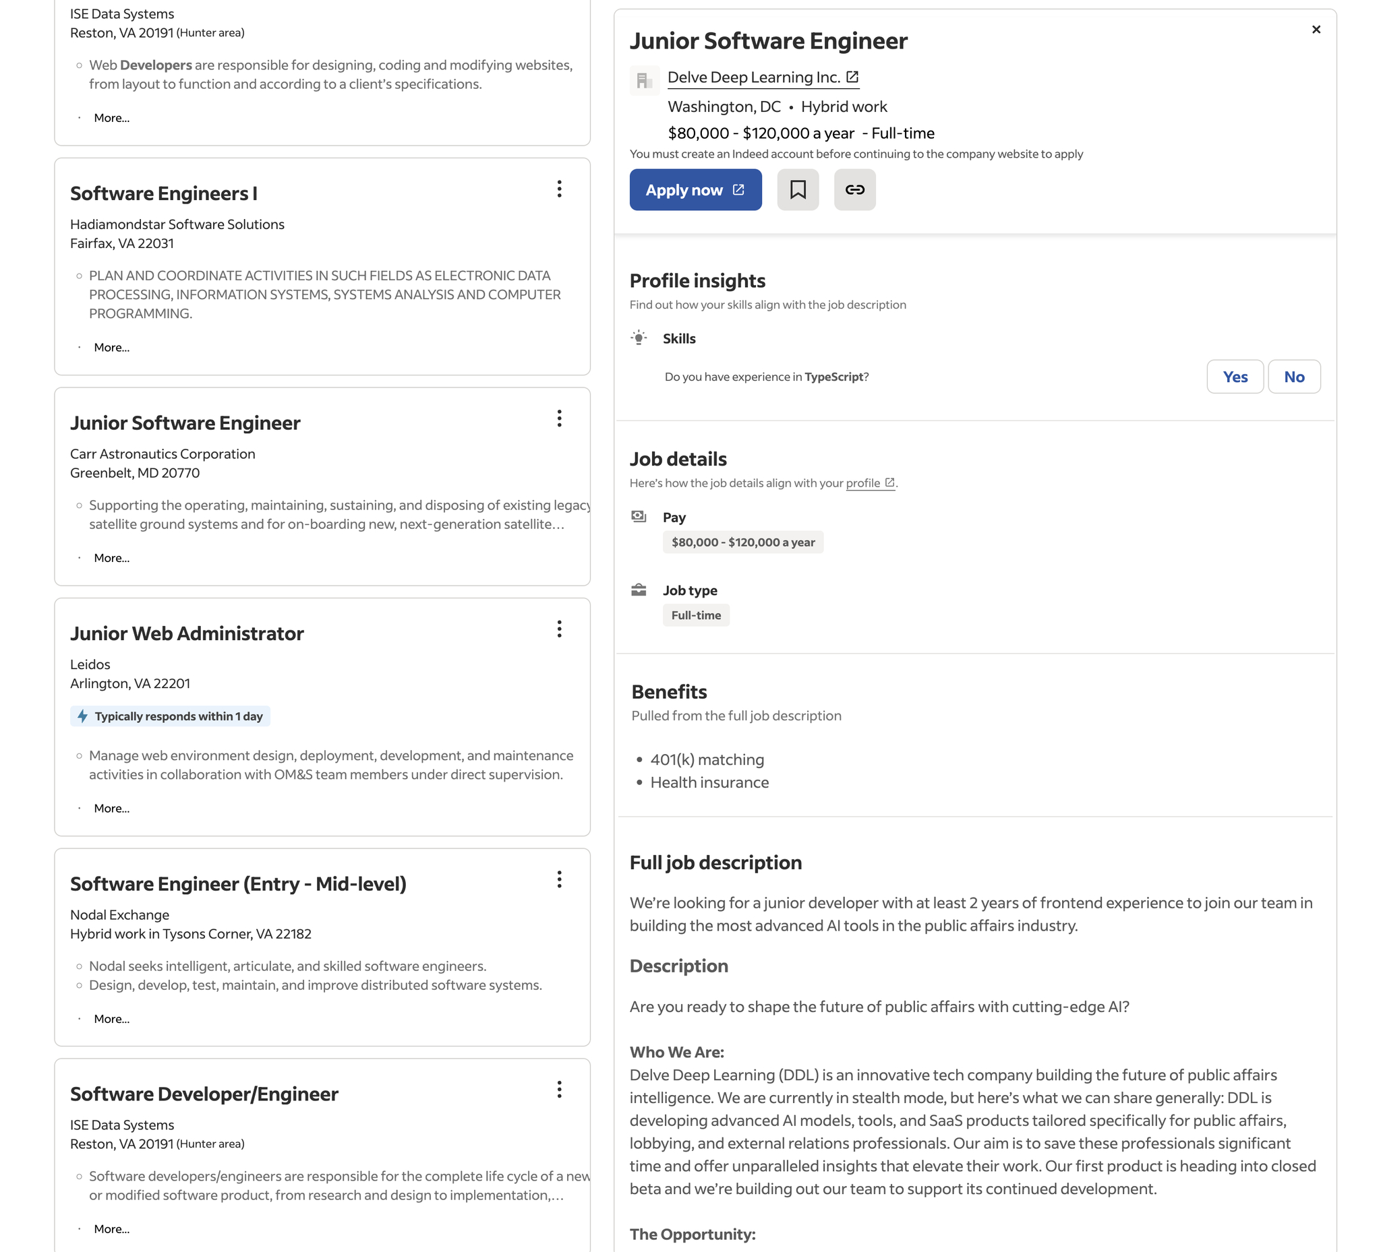Answer Yes to TypeScript experience
This screenshot has width=1381, height=1252.
pyautogui.click(x=1235, y=377)
